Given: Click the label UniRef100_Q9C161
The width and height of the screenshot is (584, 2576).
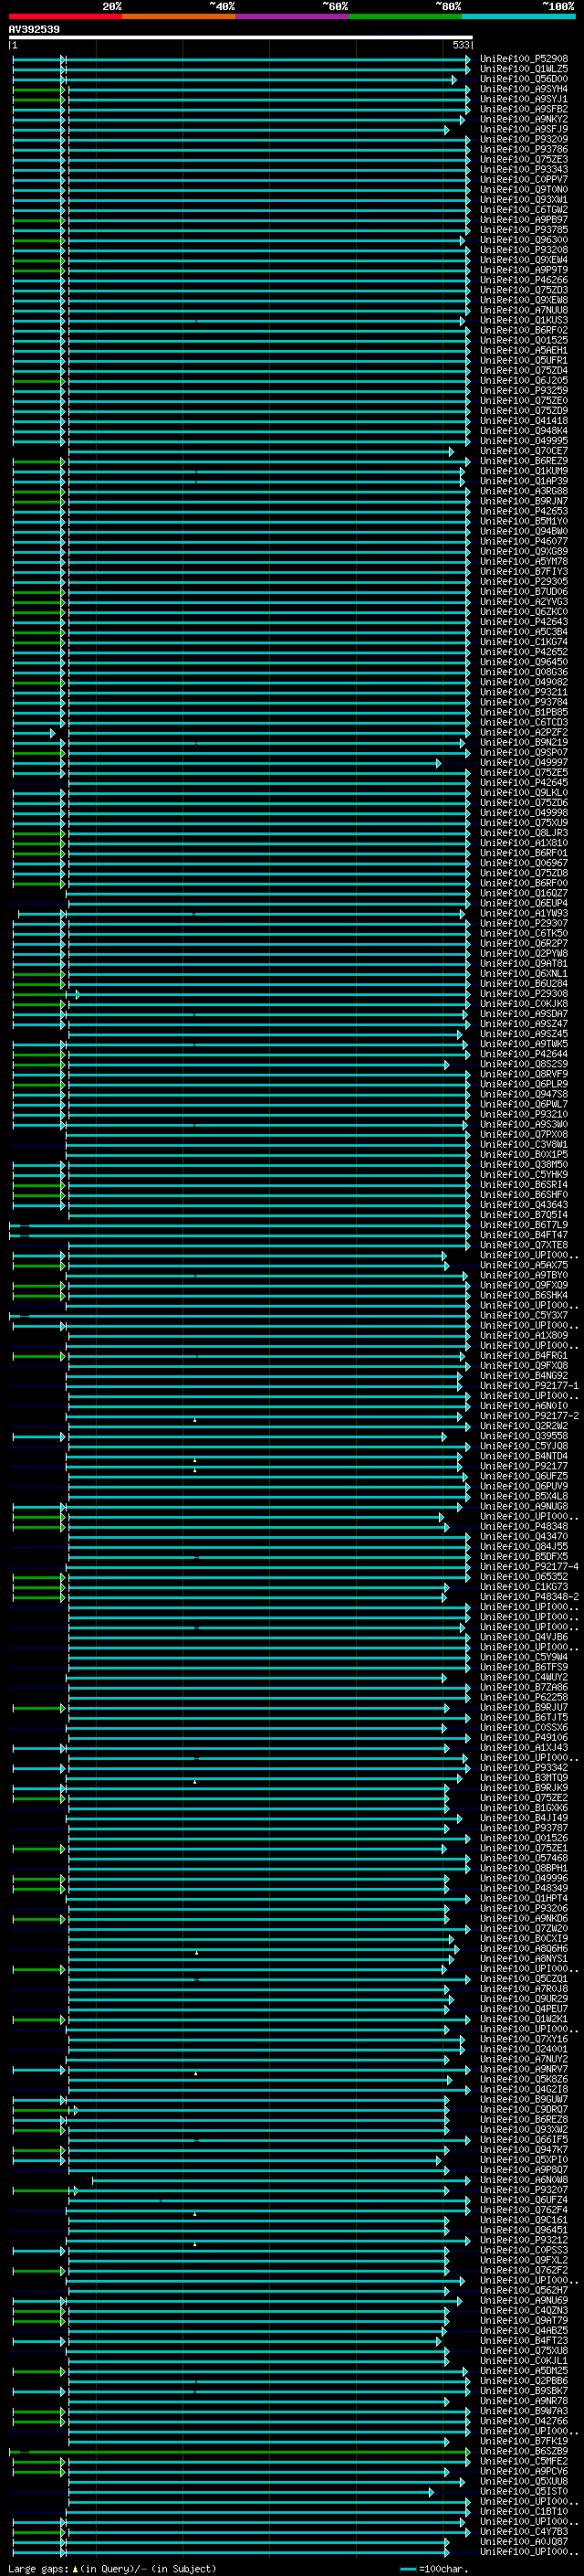Looking at the screenshot, I should [x=524, y=2220].
